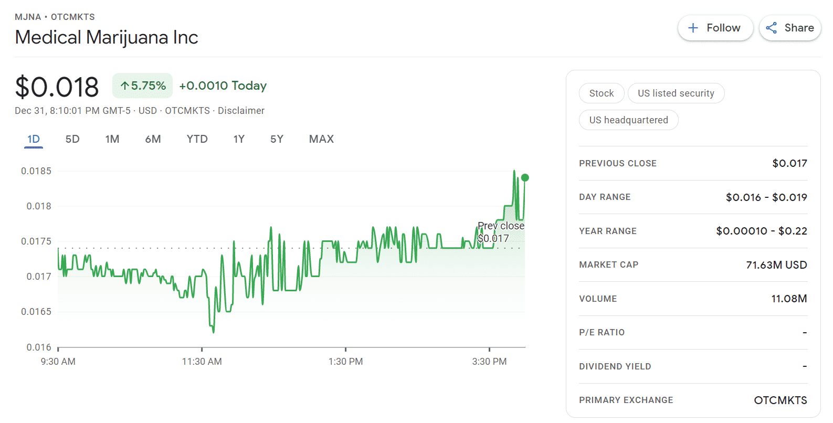Select the 5D time range tab
The image size is (833, 423).
click(x=72, y=139)
